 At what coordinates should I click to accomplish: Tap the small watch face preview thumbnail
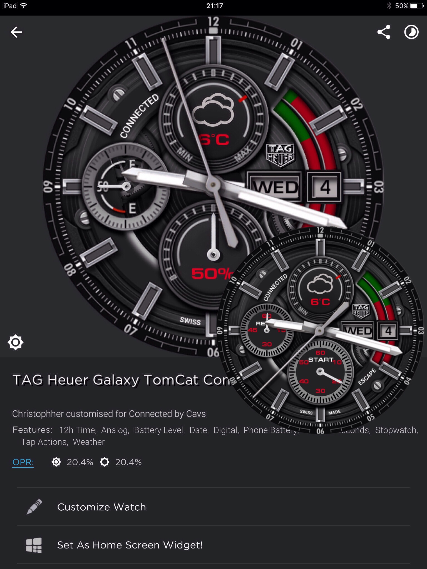coord(320,330)
